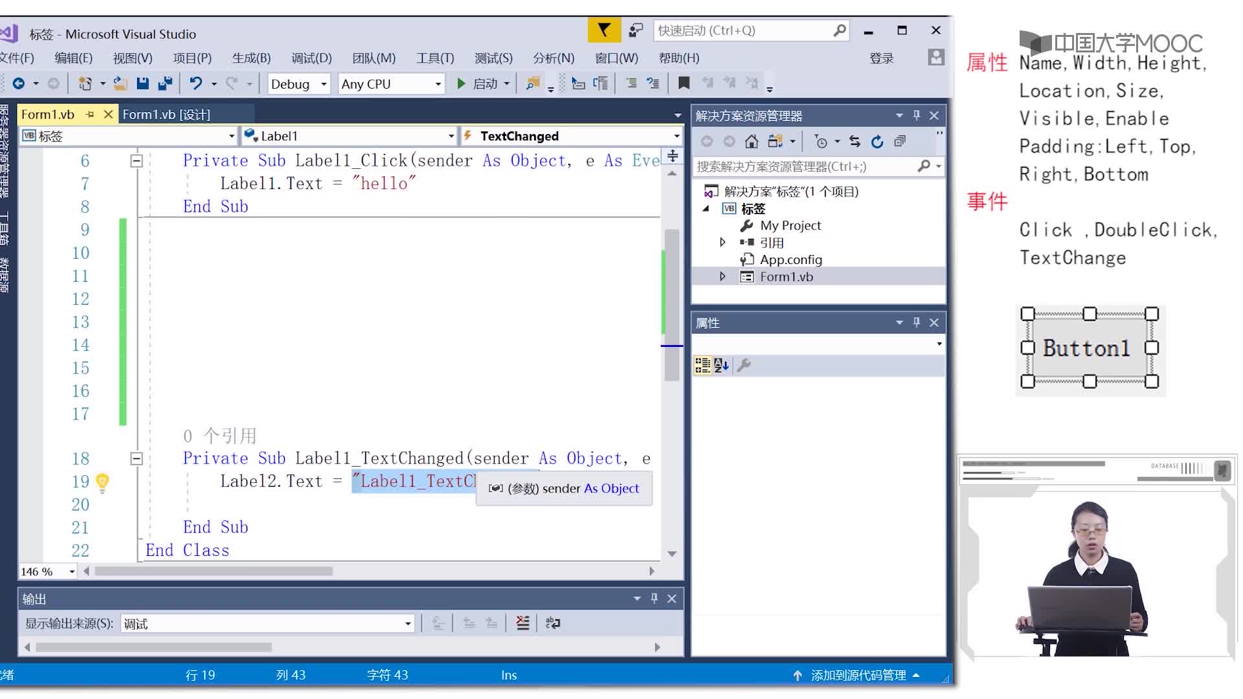Click the editor horizontal scrollbar thumb
Image resolution: width=1243 pixels, height=699 pixels.
214,571
